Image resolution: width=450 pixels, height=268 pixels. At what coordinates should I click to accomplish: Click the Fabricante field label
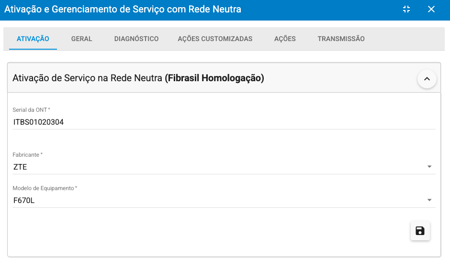pos(27,155)
